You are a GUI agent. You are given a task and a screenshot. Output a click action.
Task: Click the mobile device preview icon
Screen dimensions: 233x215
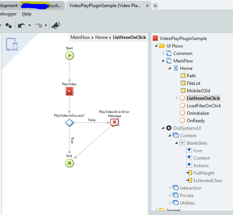click(12, 44)
